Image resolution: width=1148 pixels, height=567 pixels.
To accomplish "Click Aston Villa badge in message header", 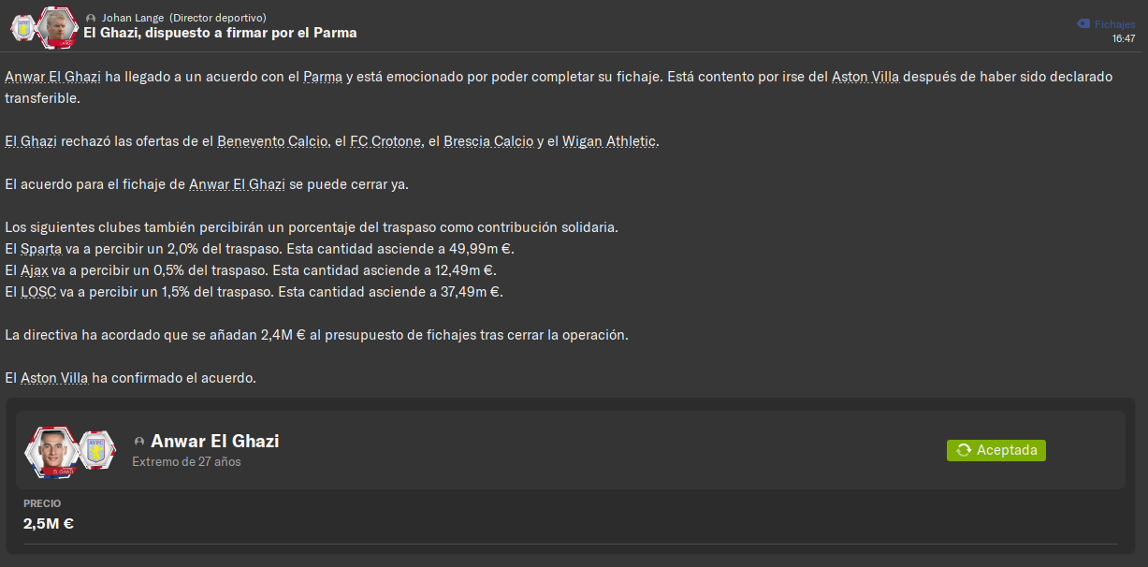I will pyautogui.click(x=22, y=27).
